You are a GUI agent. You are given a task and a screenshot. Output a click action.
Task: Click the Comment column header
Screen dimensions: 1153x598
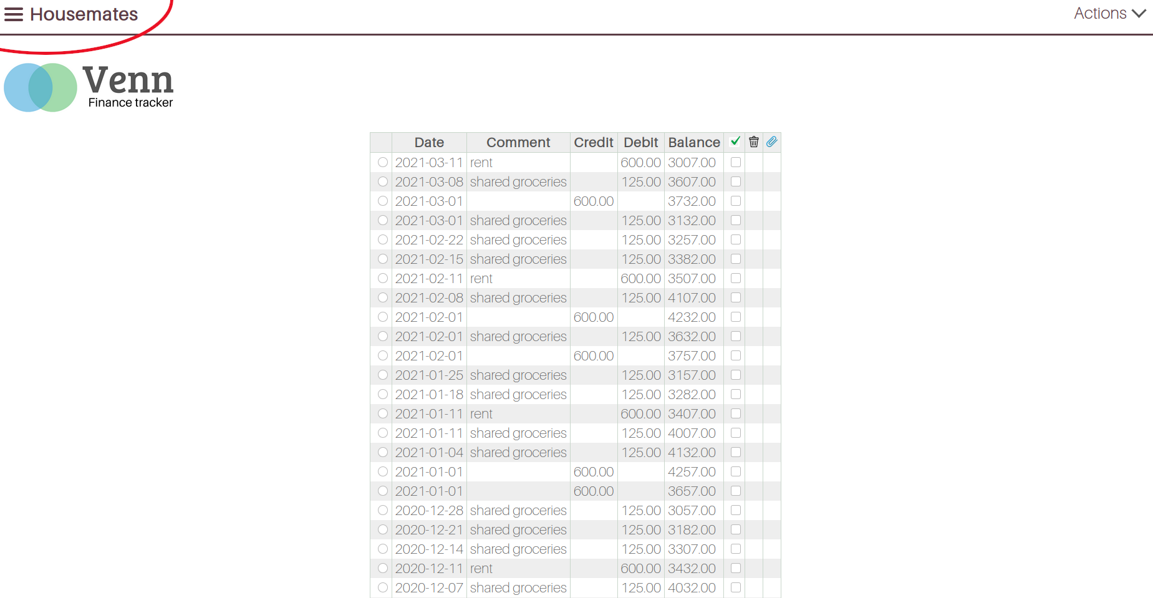click(518, 142)
